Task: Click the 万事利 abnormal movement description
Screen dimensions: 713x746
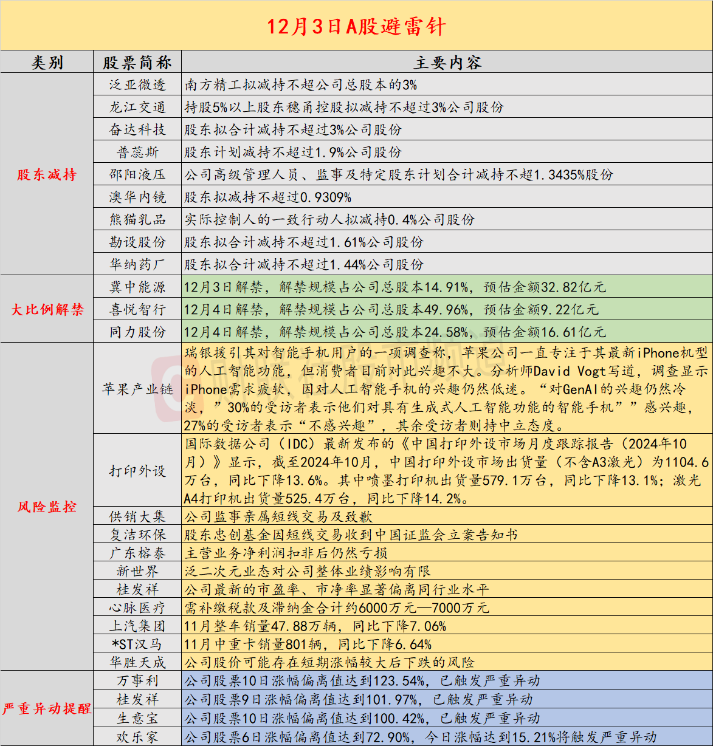Action: tap(362, 680)
